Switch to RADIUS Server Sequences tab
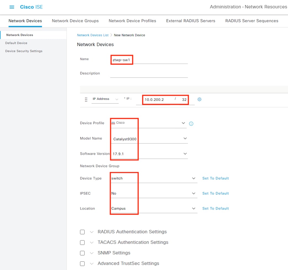 pos(252,21)
